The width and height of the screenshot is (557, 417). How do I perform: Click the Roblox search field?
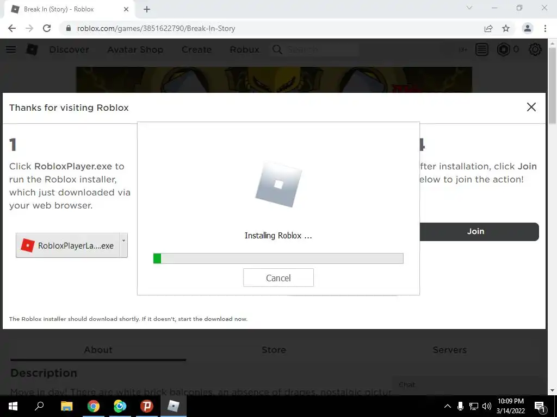coord(322,49)
